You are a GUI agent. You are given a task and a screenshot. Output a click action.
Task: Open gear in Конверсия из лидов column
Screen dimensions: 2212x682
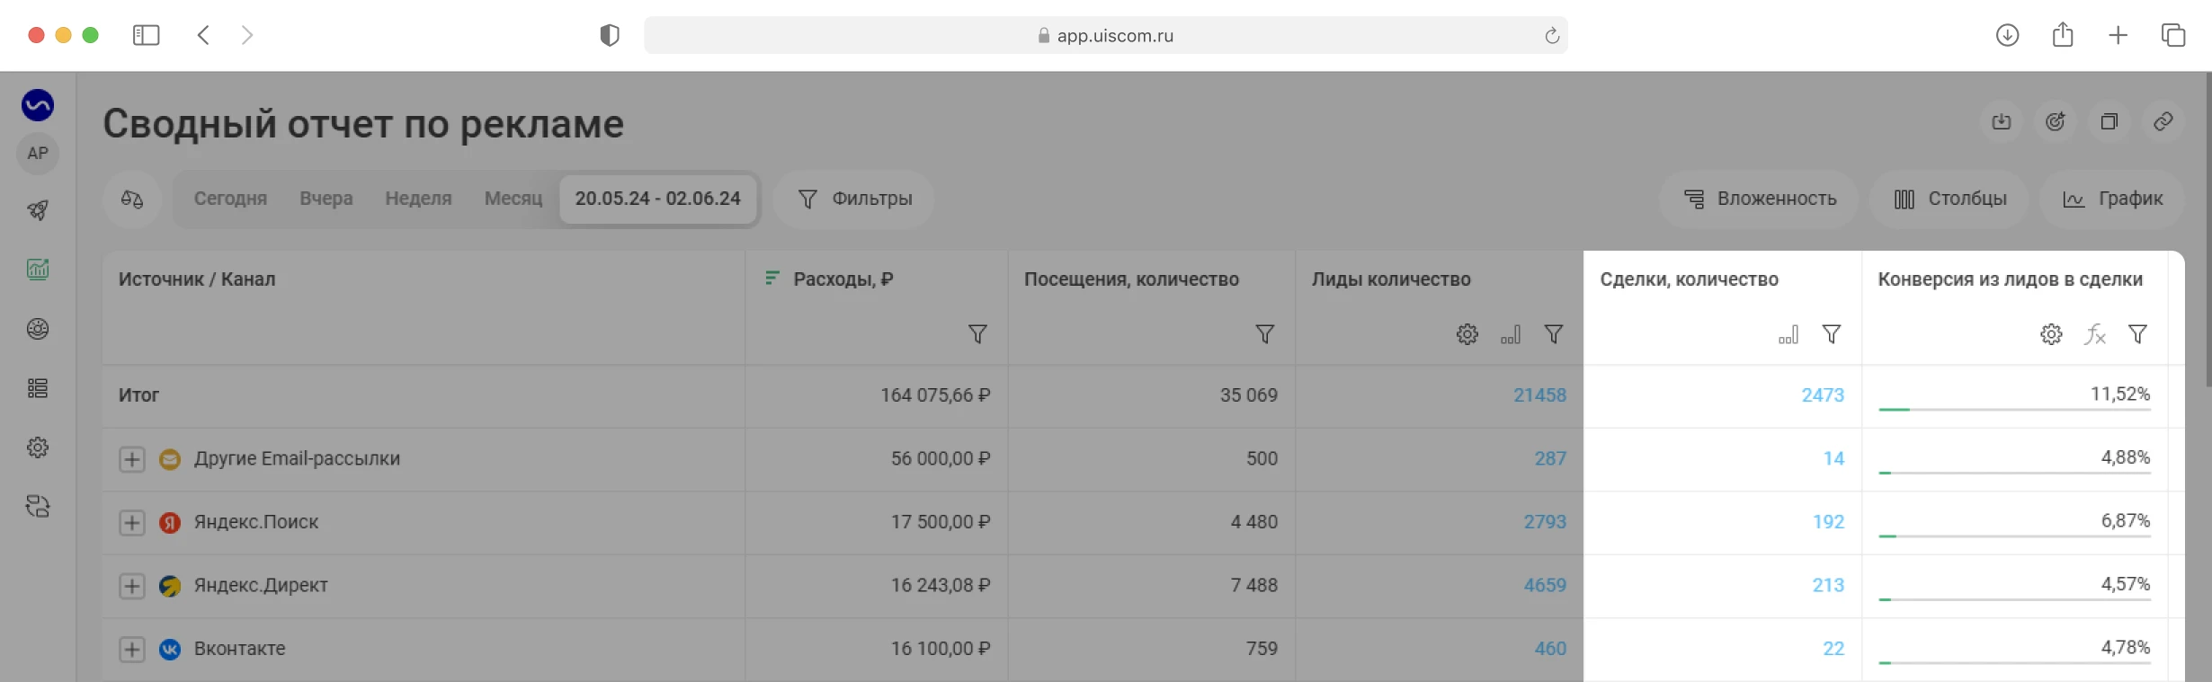click(2051, 334)
